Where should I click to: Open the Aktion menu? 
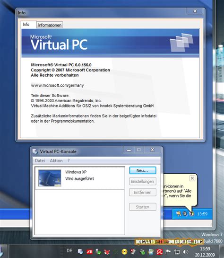pos(56,160)
